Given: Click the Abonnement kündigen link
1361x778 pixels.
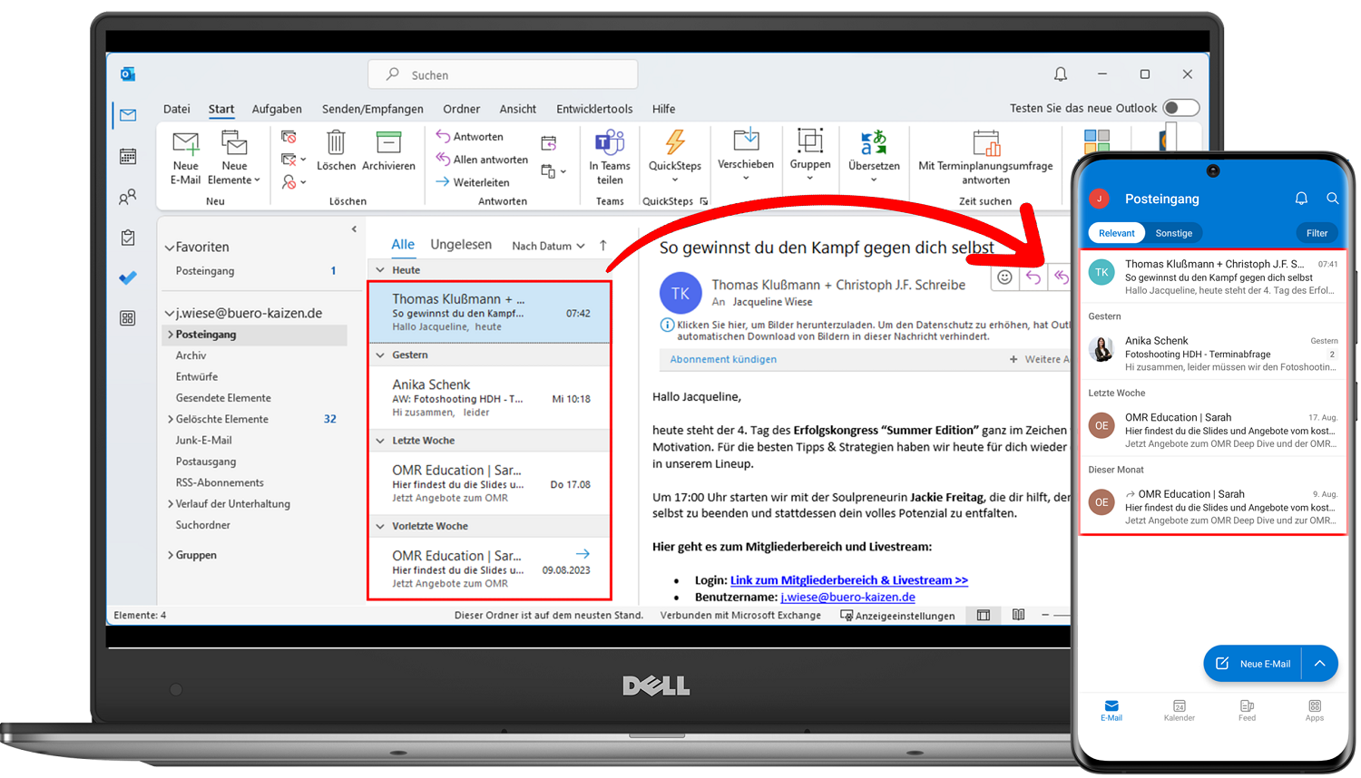Looking at the screenshot, I should pos(723,359).
